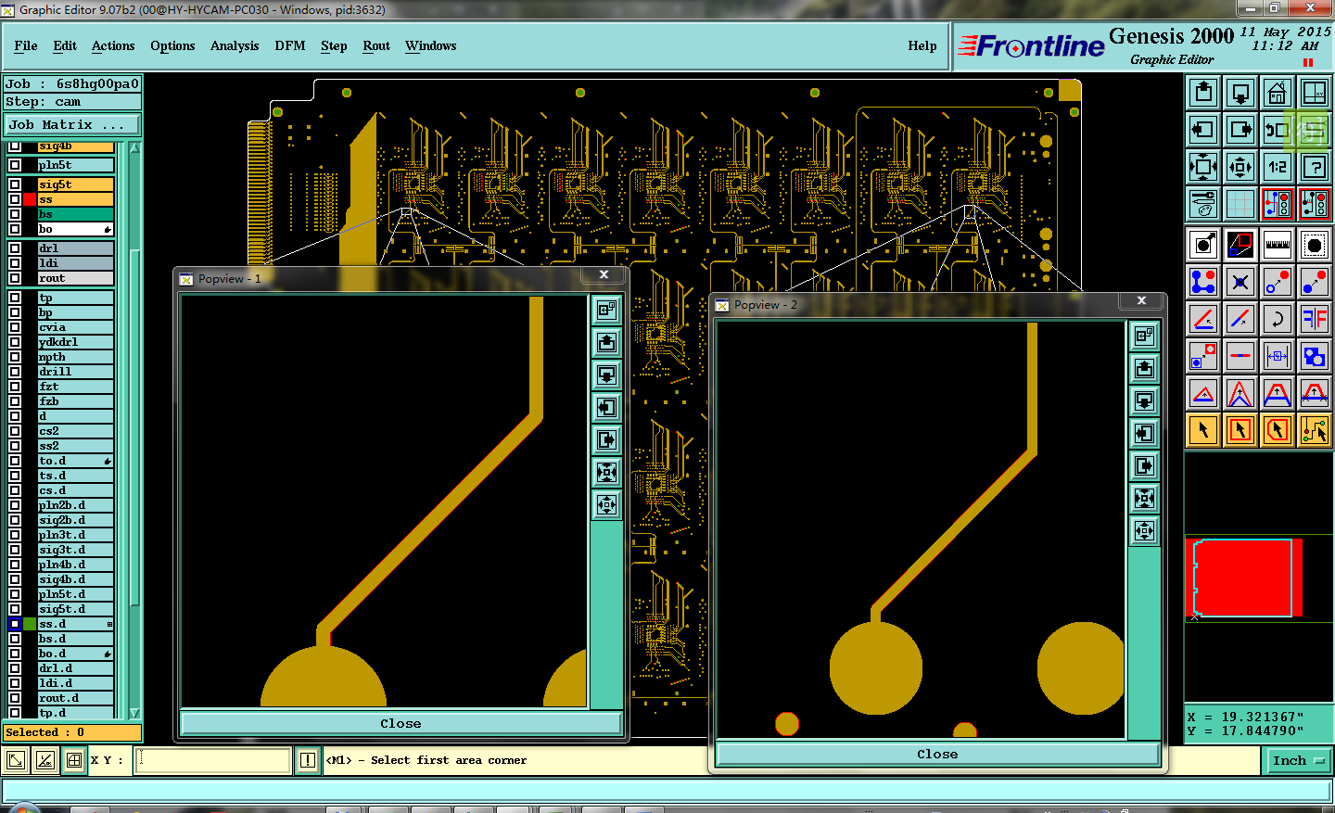Open the Help menu
Image resolution: width=1335 pixels, height=813 pixels.
922,45
